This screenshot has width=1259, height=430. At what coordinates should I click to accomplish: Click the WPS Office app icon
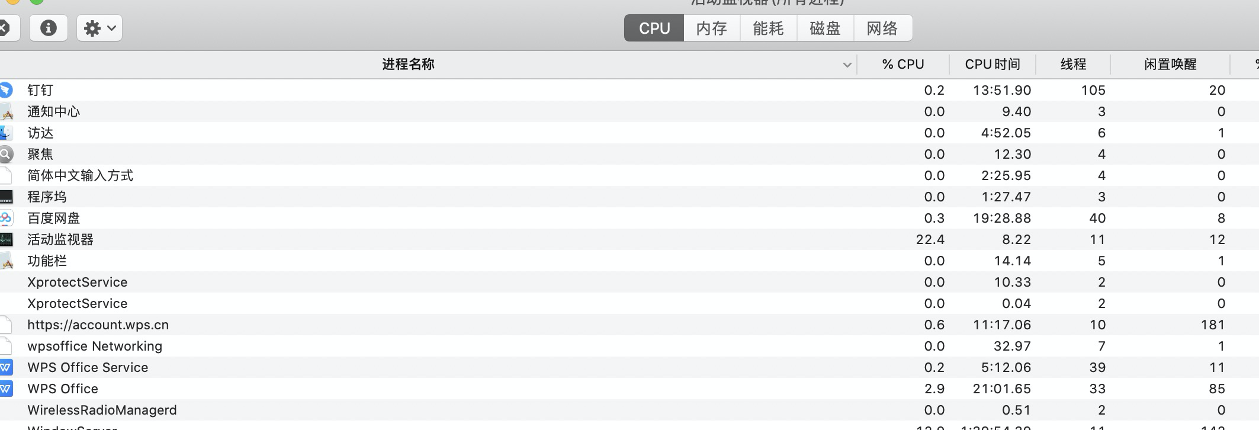6,389
